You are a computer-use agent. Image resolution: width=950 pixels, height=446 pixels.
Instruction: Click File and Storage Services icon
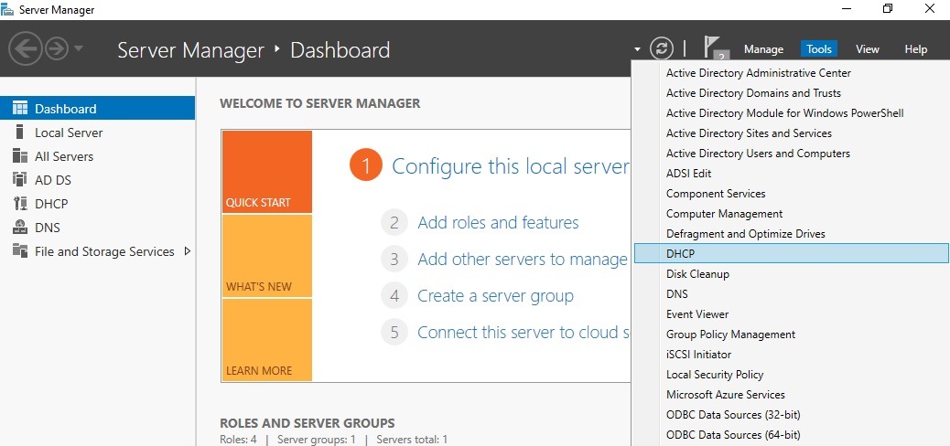click(20, 251)
